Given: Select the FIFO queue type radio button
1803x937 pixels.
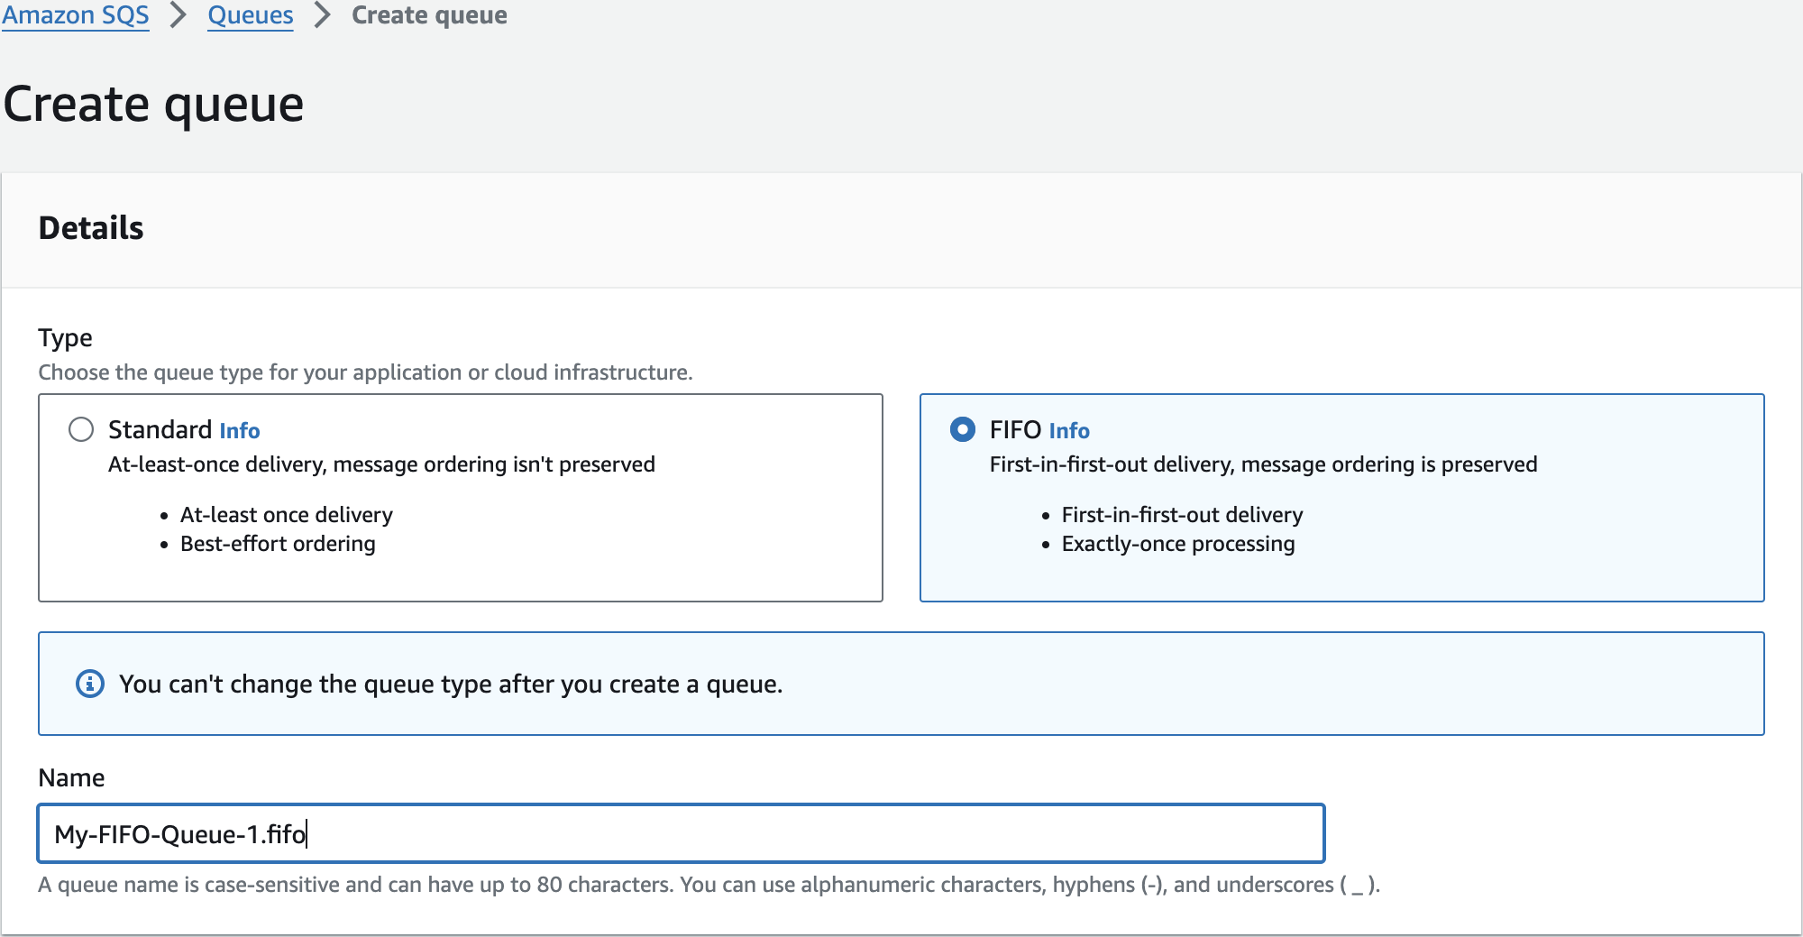Looking at the screenshot, I should (x=962, y=429).
